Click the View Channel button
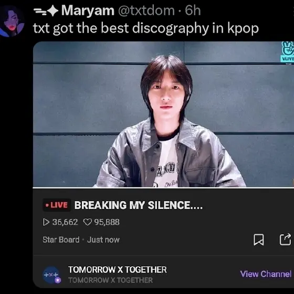 click(266, 274)
